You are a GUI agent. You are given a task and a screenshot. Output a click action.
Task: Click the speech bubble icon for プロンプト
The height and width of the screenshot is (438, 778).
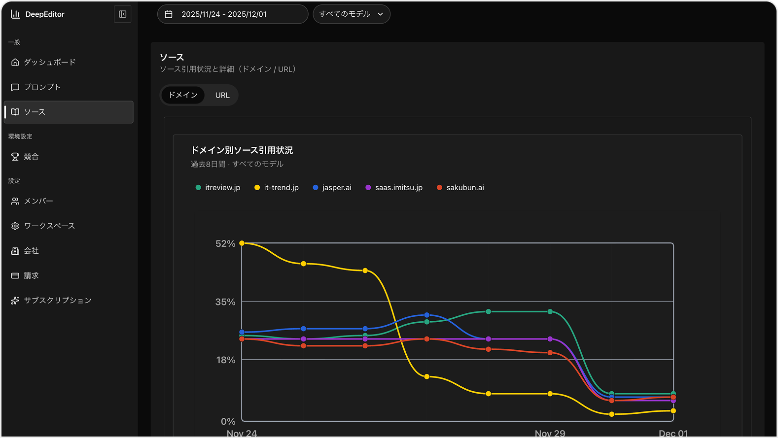coord(15,87)
